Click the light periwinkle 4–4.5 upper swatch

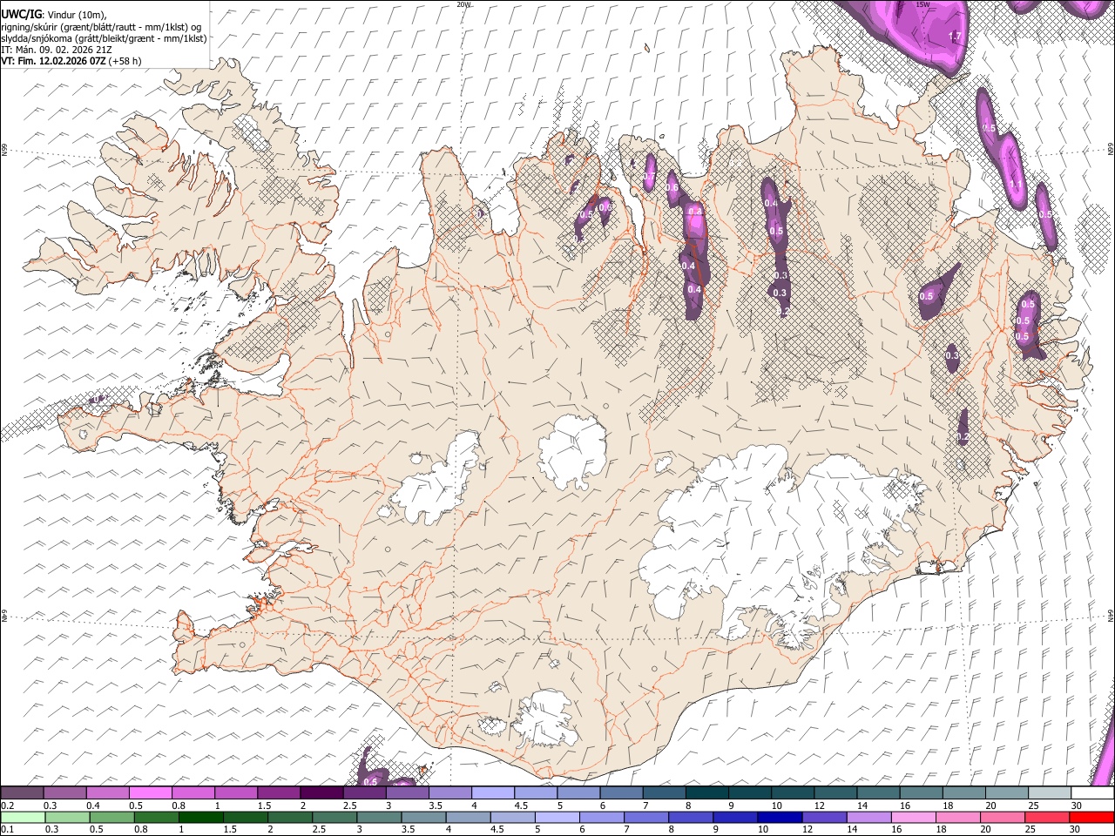coord(492,793)
